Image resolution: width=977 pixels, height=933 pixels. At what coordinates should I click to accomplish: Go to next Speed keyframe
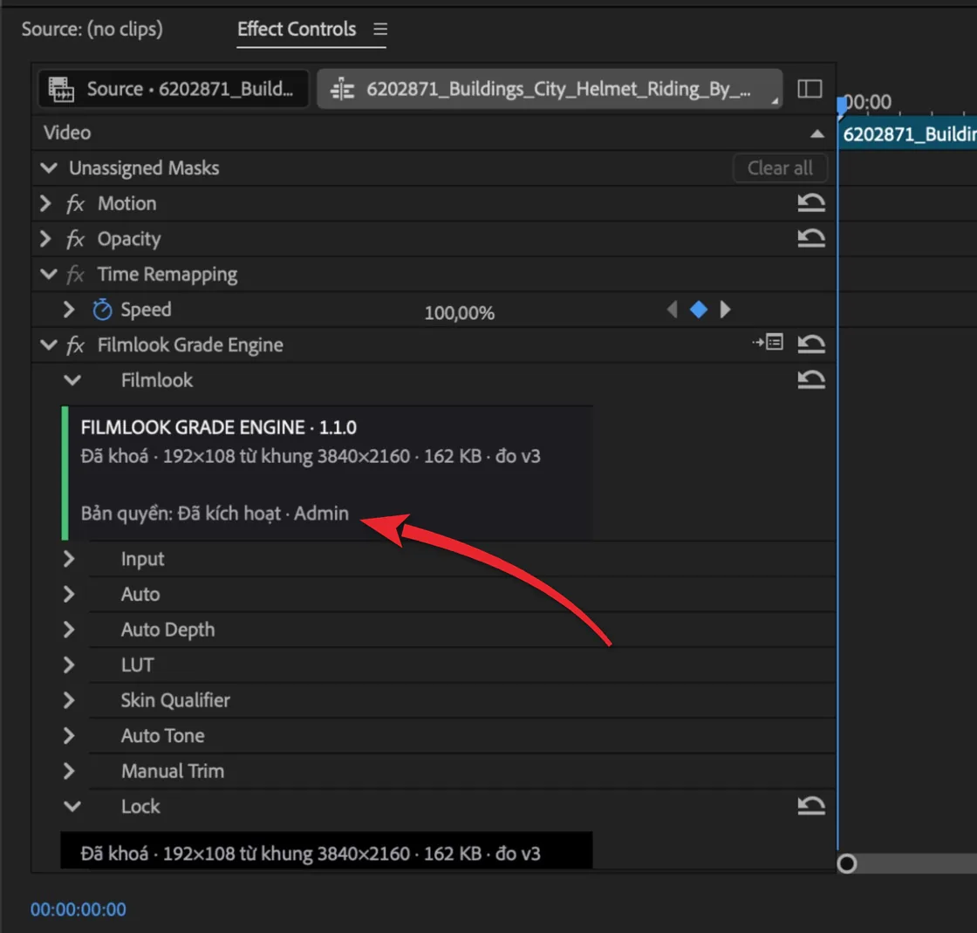(x=725, y=310)
